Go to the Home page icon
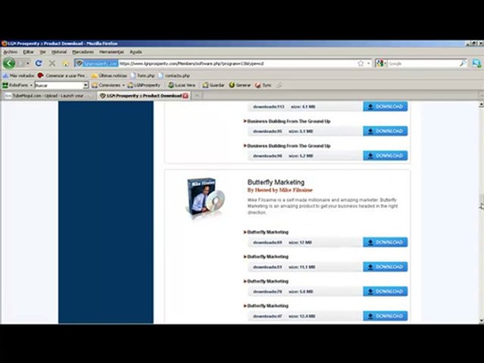Image resolution: width=484 pixels, height=363 pixels. point(66,64)
